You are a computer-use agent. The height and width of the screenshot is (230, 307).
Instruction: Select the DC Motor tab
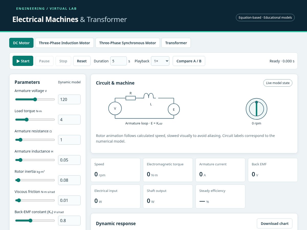click(x=21, y=43)
